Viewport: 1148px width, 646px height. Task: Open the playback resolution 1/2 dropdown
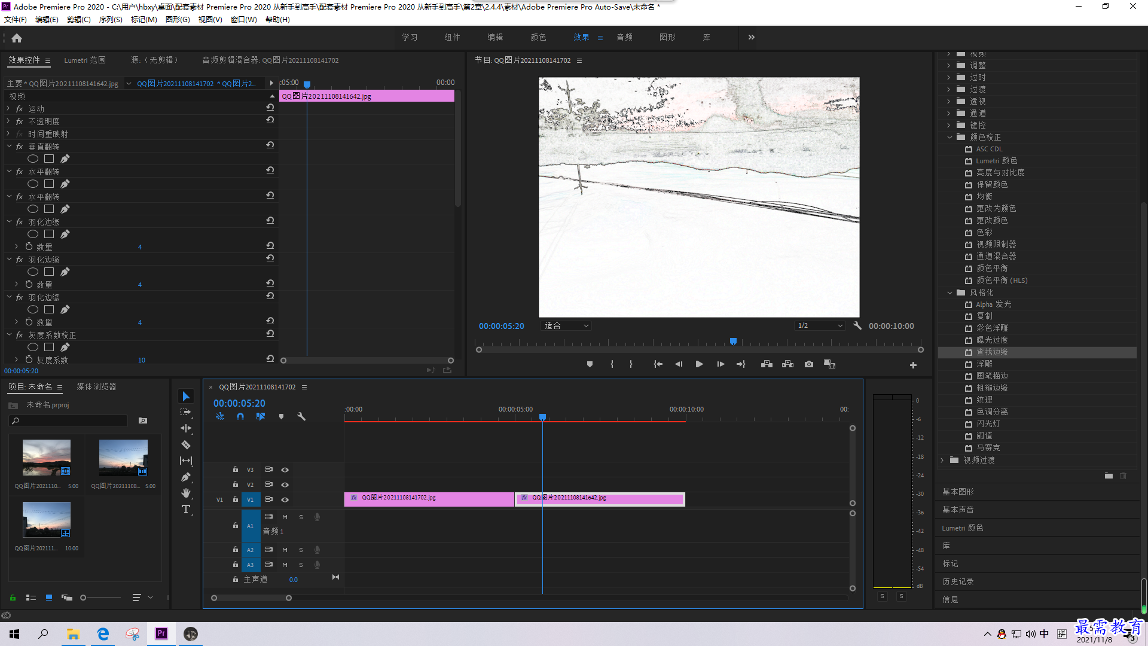point(820,326)
